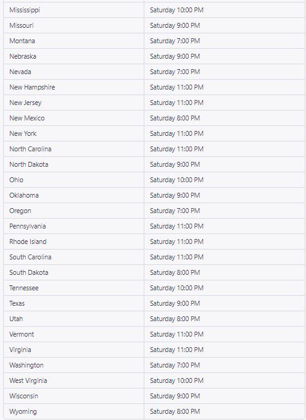Select the Oklahoma row label
The image size is (306, 420).
tap(24, 196)
